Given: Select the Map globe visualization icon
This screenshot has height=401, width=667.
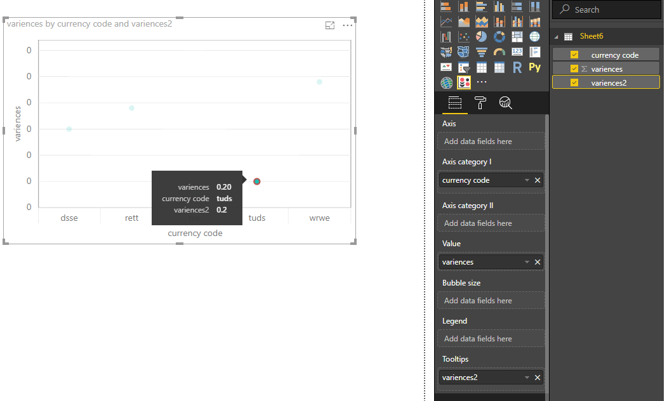Looking at the screenshot, I should [535, 37].
